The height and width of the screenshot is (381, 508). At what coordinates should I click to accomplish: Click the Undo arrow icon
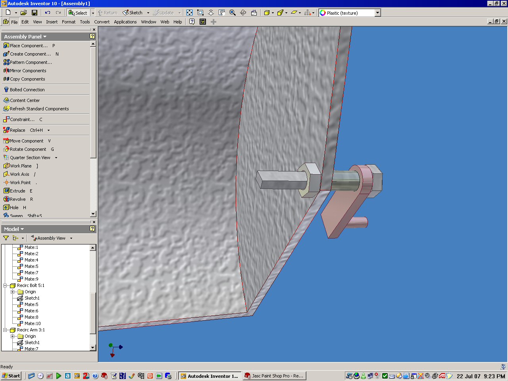click(x=48, y=13)
